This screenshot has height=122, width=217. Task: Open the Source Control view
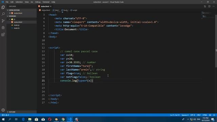[x=3, y=21]
